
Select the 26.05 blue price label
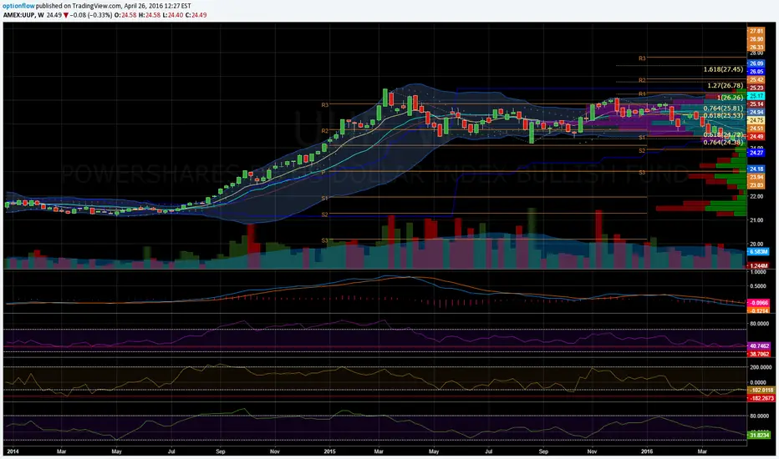coord(756,72)
